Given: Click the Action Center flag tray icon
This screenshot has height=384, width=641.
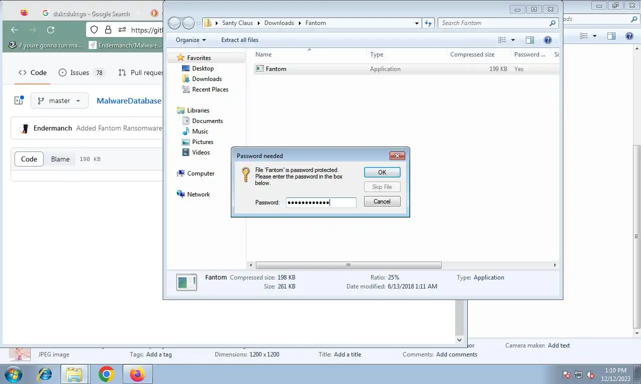Looking at the screenshot, I should pyautogui.click(x=566, y=374).
